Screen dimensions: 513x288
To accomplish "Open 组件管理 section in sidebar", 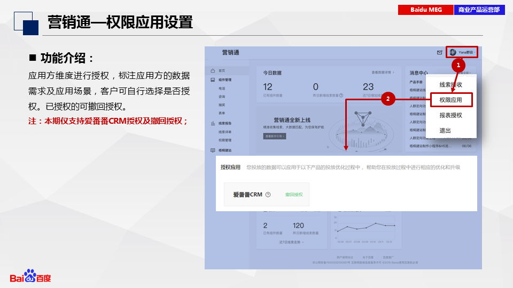I will point(225,79).
